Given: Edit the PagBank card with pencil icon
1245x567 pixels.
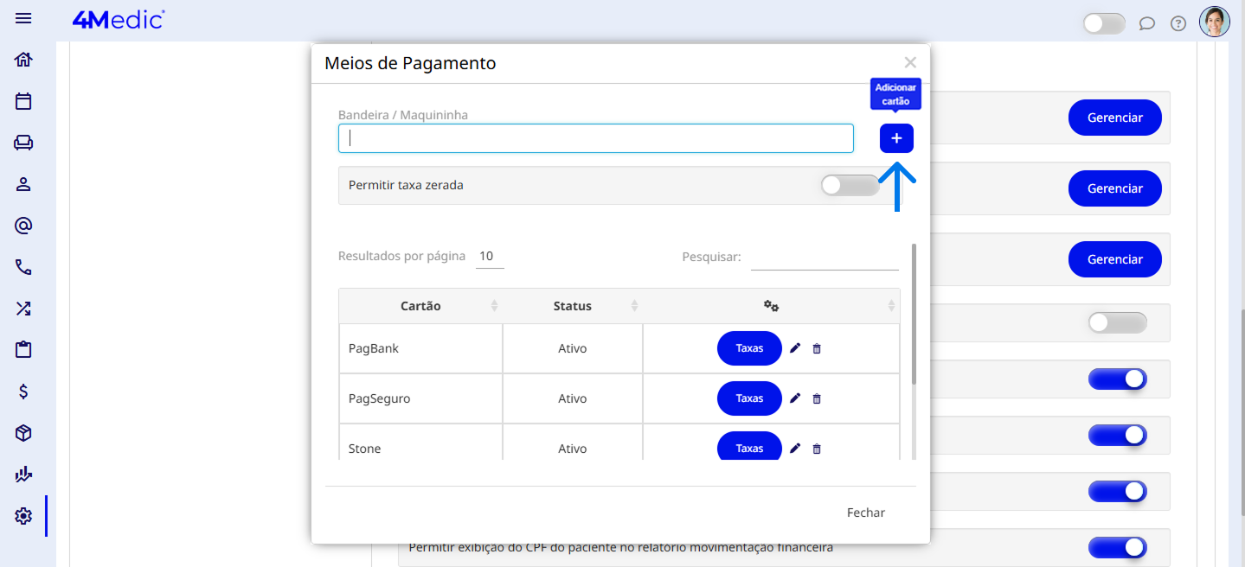Looking at the screenshot, I should (795, 348).
